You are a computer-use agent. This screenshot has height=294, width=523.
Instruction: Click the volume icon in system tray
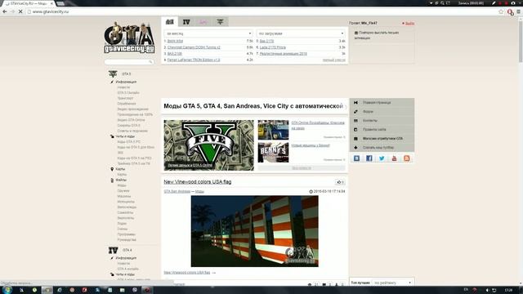(x=487, y=290)
